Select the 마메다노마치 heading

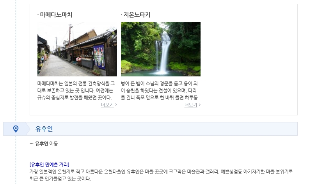click(55, 15)
